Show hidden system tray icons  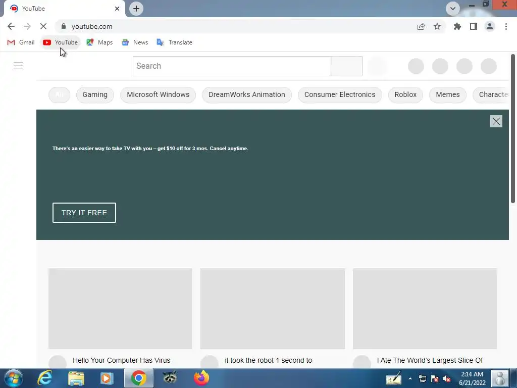point(410,378)
